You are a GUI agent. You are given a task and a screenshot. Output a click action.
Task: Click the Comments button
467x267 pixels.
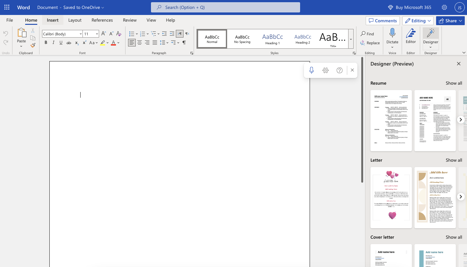point(383,21)
